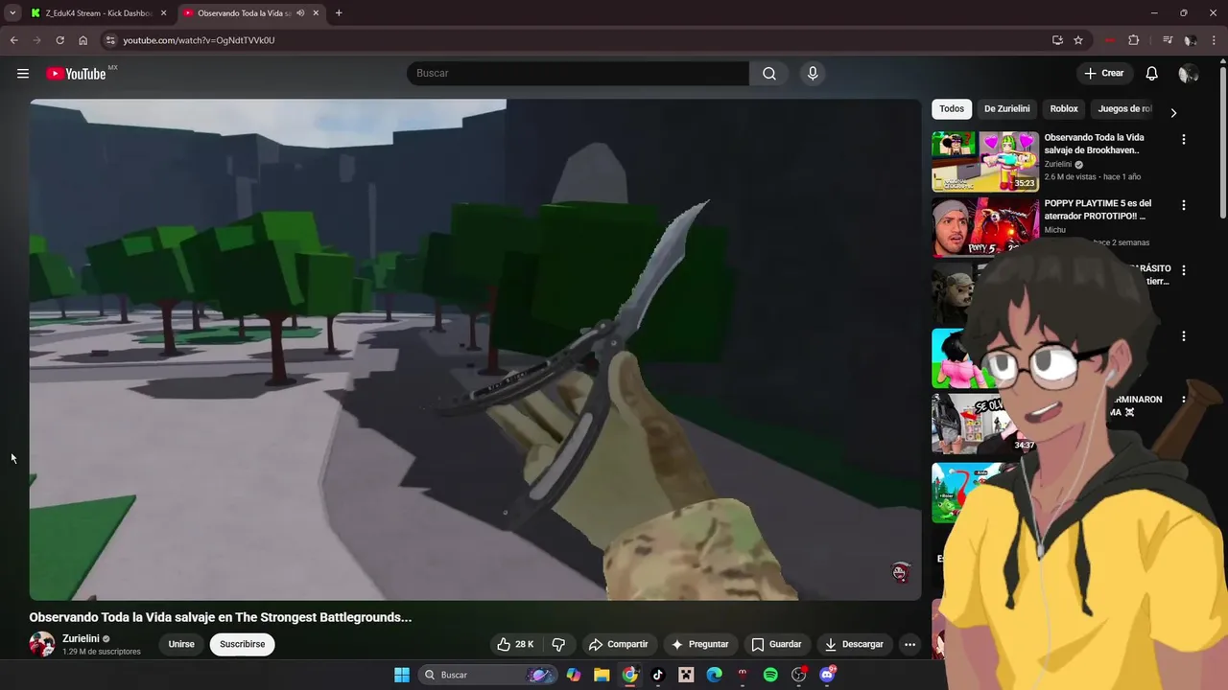Open YouTube notifications bell
Viewport: 1228px width, 690px height.
[1152, 74]
